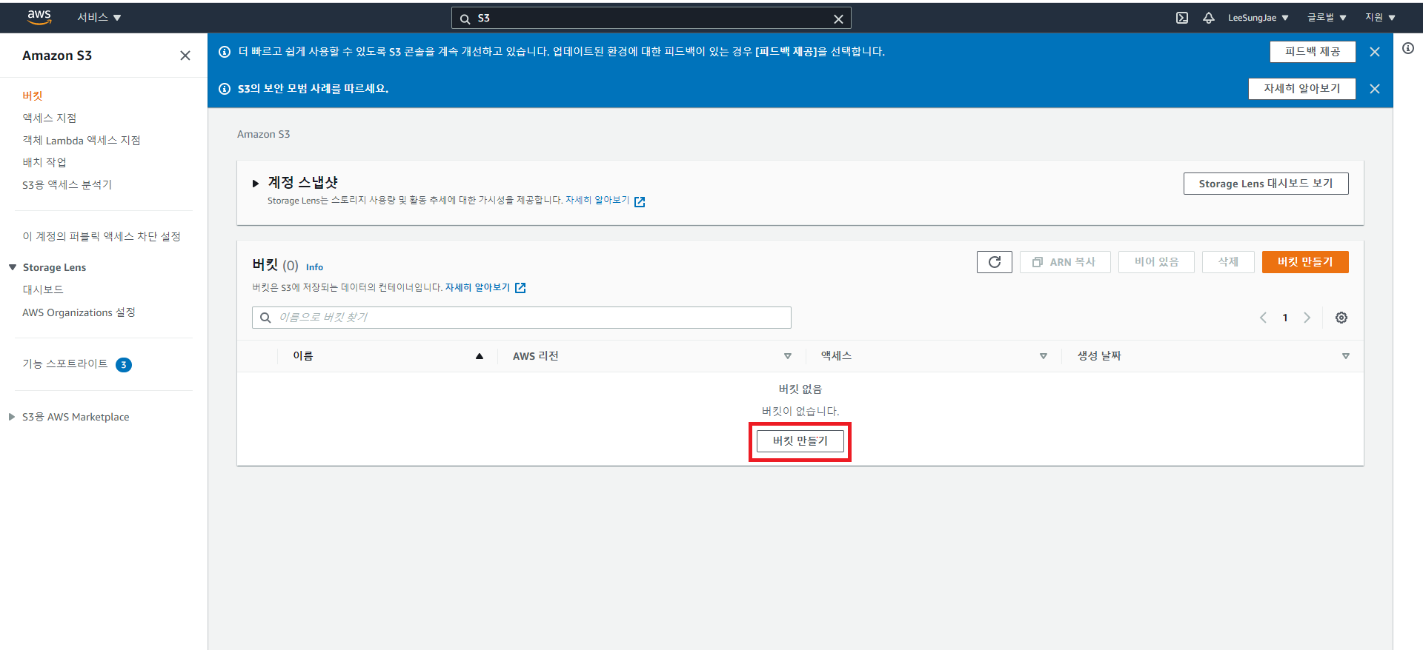This screenshot has width=1423, height=650.
Task: Click the Amazon S3 breadcrumb
Action: [x=264, y=134]
